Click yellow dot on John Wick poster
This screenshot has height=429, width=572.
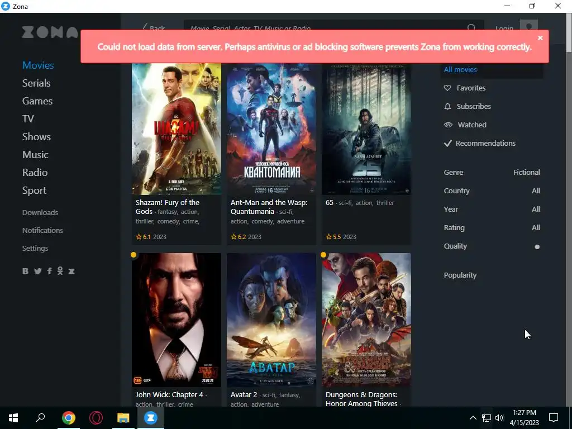pos(134,255)
